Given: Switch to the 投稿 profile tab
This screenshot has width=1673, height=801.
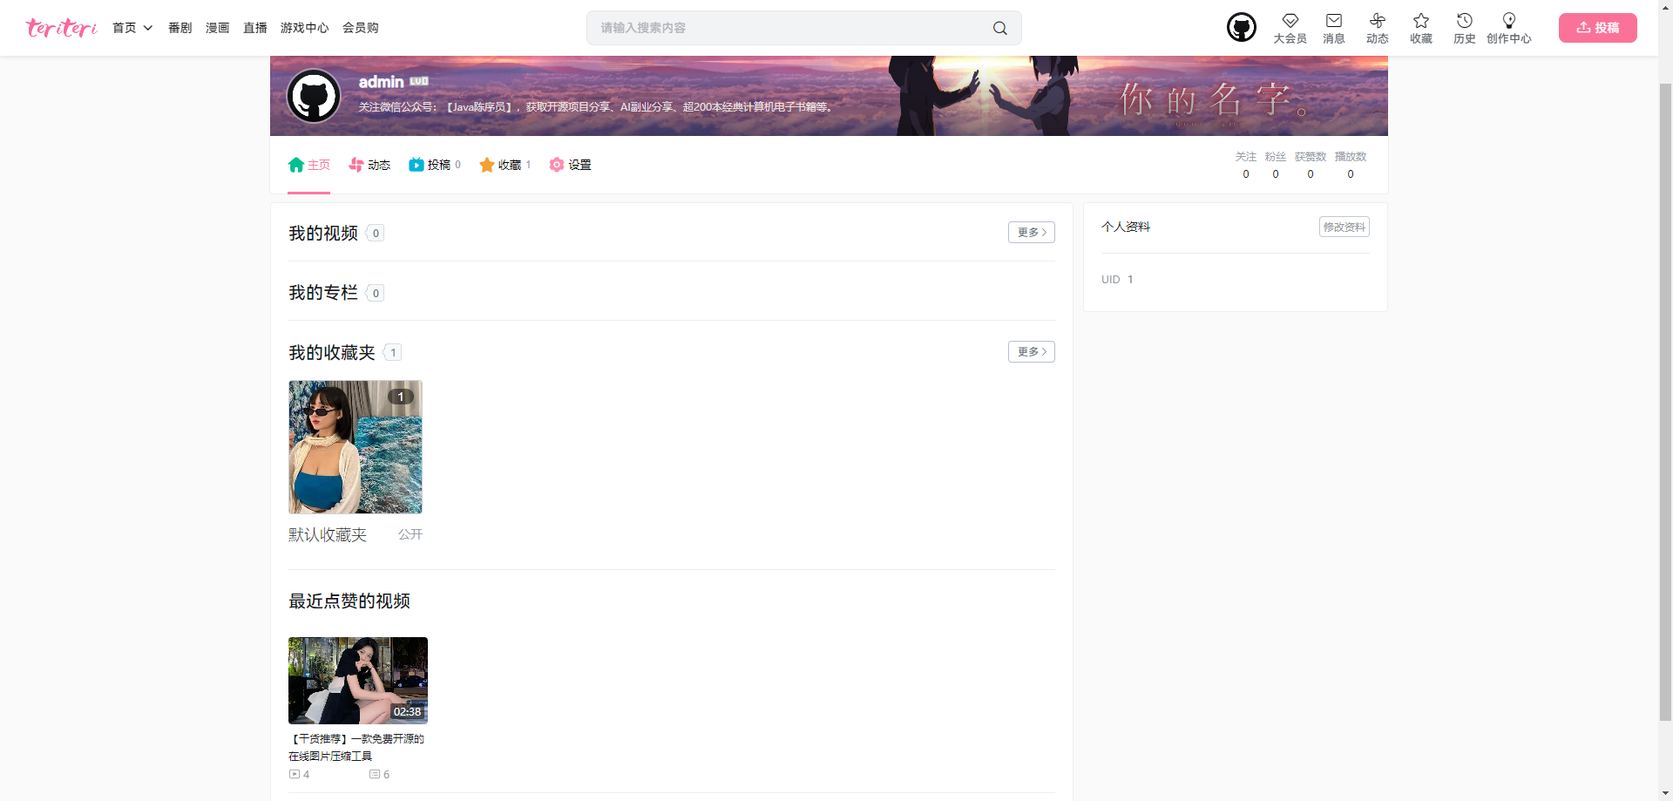Looking at the screenshot, I should click(434, 165).
